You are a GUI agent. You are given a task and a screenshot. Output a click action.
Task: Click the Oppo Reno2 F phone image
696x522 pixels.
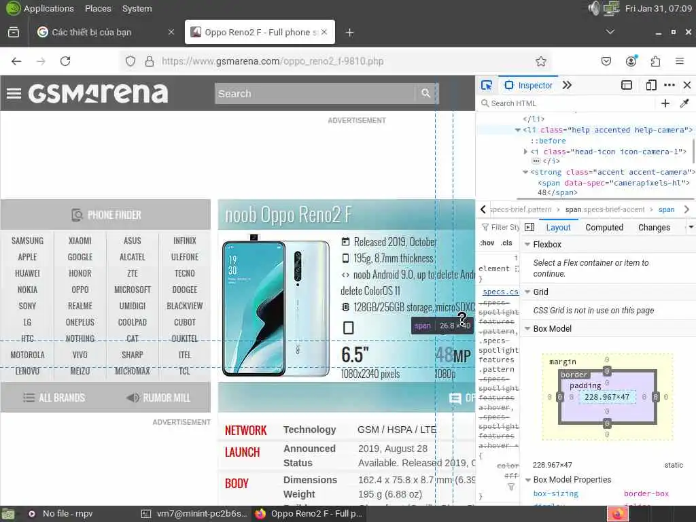pyautogui.click(x=276, y=306)
